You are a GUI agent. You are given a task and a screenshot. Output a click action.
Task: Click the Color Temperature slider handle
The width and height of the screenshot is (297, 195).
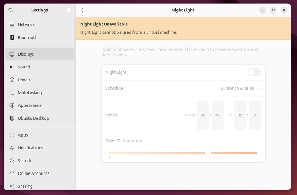208,153
